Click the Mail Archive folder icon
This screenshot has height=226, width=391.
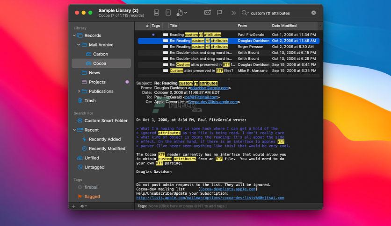click(84, 45)
